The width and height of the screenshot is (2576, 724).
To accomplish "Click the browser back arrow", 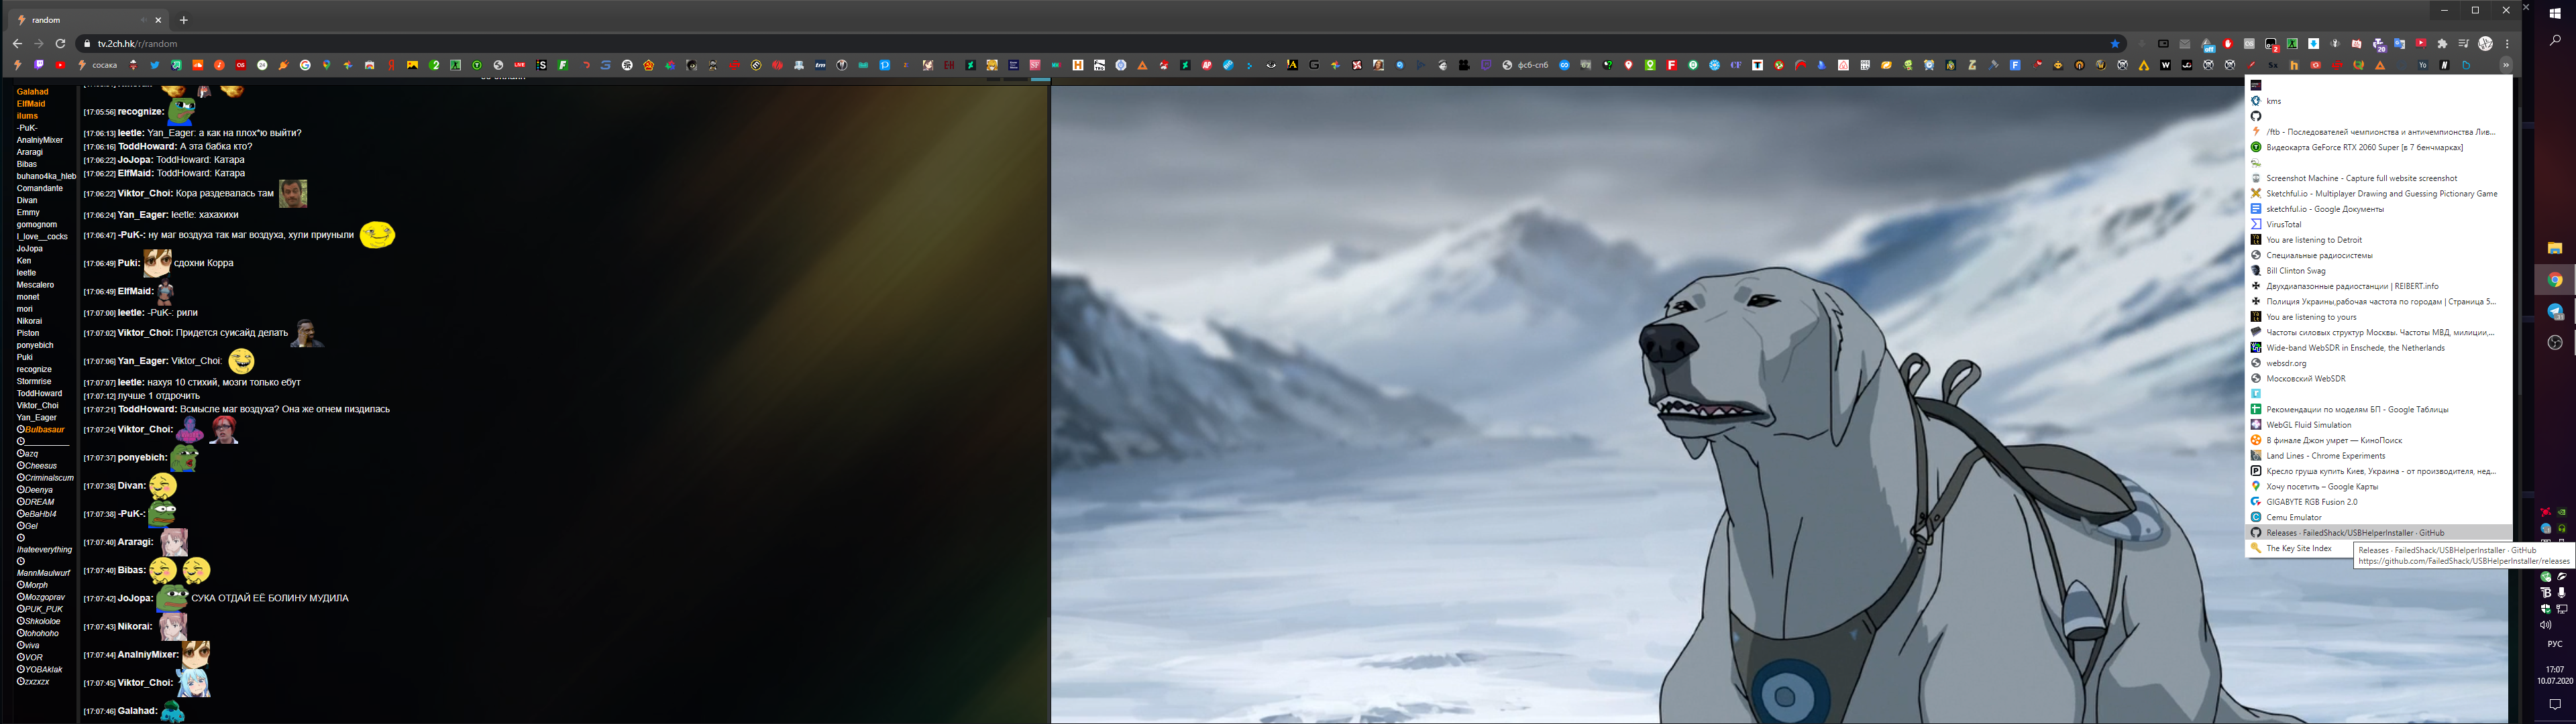I will coord(17,44).
